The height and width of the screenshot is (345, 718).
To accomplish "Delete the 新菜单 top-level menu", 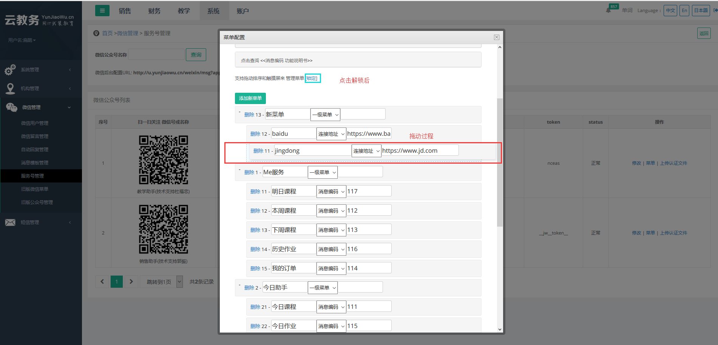I will point(249,115).
